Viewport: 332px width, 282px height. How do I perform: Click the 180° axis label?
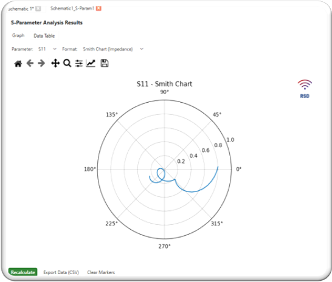pos(90,169)
